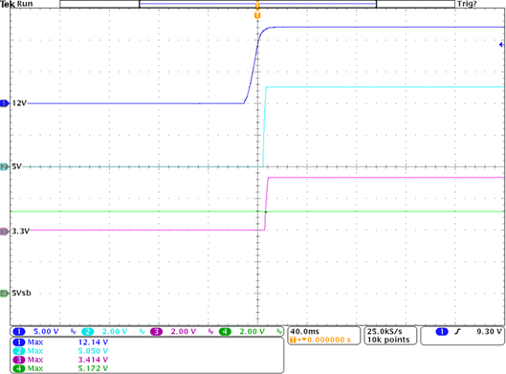506x374 pixels.
Task: Click the channel 1 badge in trigger readout
Action: pos(442,332)
